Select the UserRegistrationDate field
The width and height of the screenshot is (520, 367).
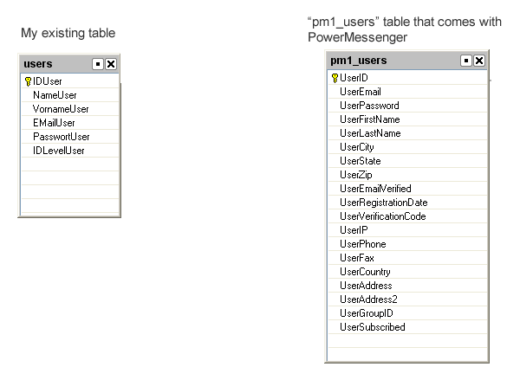point(407,203)
